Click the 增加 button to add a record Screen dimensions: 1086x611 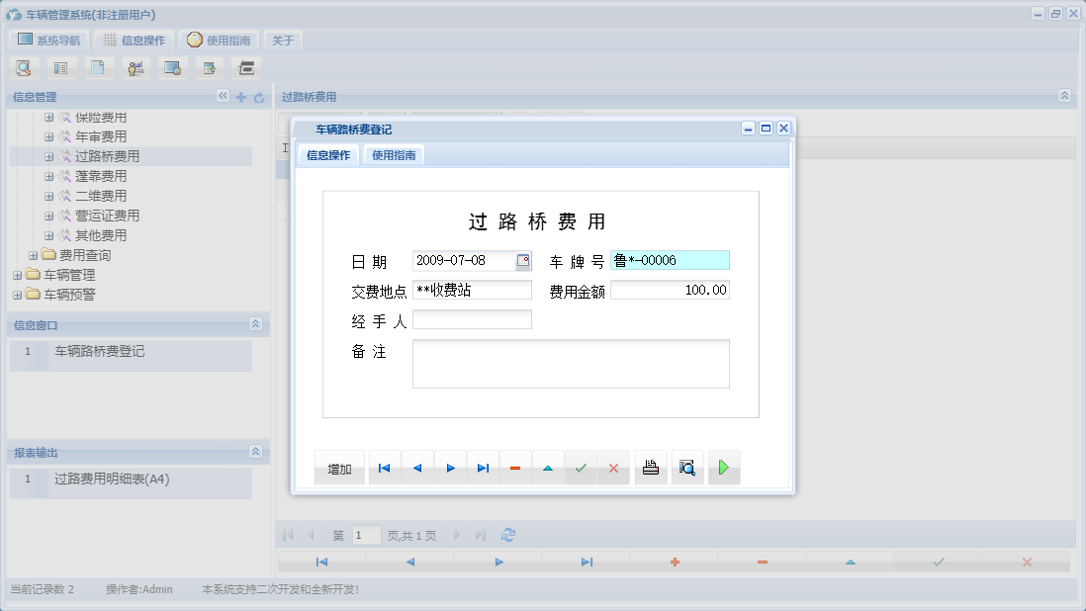pos(338,467)
